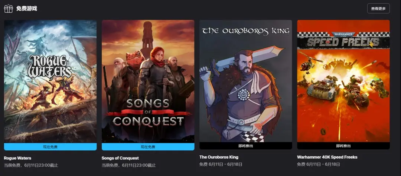Viewport: 401px width, 176px height.
Task: Select the Rogue Waters title text
Action: 18,158
